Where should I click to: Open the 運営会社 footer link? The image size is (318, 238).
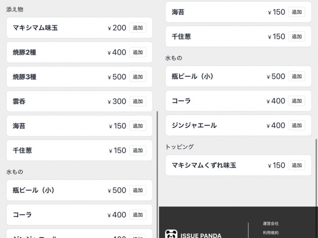point(271,224)
